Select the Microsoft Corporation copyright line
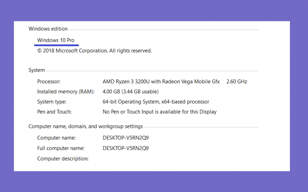The height and width of the screenshot is (192, 308). click(94, 51)
